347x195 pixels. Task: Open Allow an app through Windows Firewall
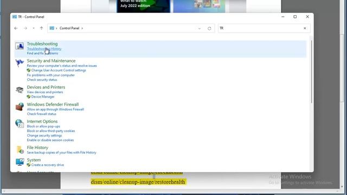point(55,109)
